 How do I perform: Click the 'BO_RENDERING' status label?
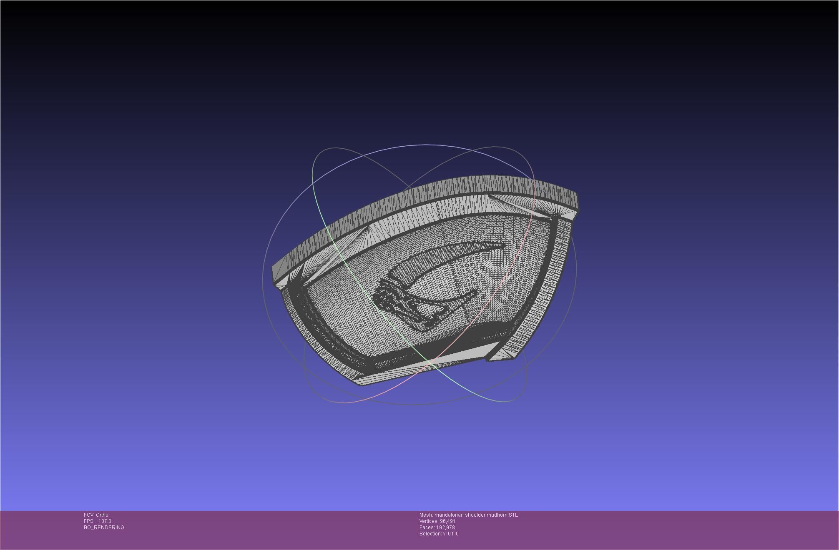pos(104,527)
